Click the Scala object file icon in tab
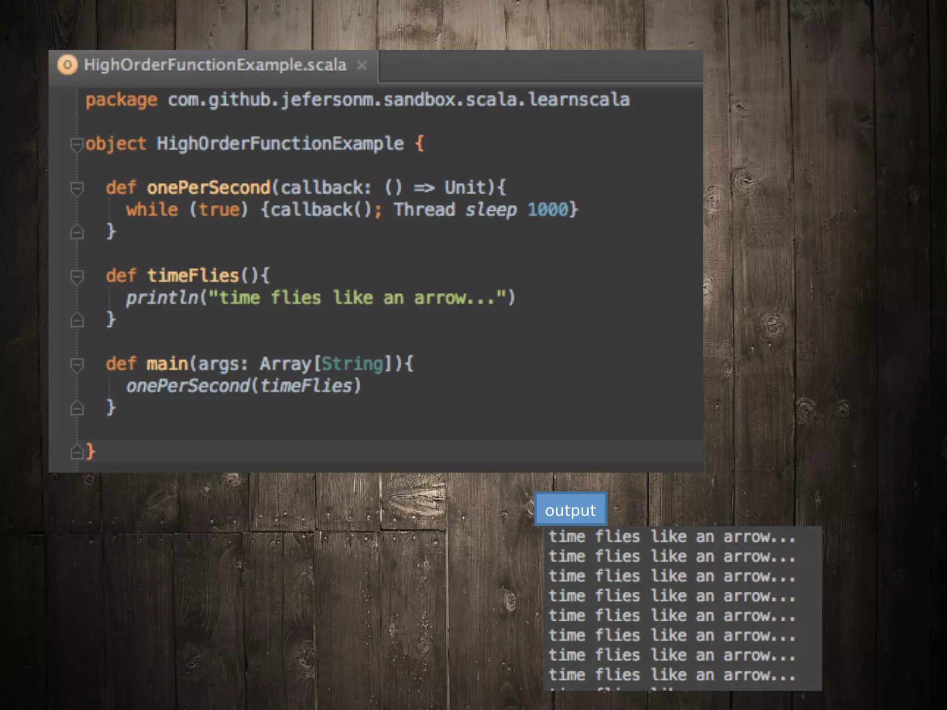Screen dimensions: 947x710 point(68,65)
